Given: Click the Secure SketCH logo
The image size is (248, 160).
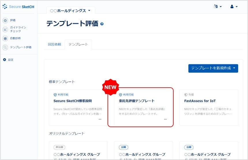Looking at the screenshot, I should [18, 7].
